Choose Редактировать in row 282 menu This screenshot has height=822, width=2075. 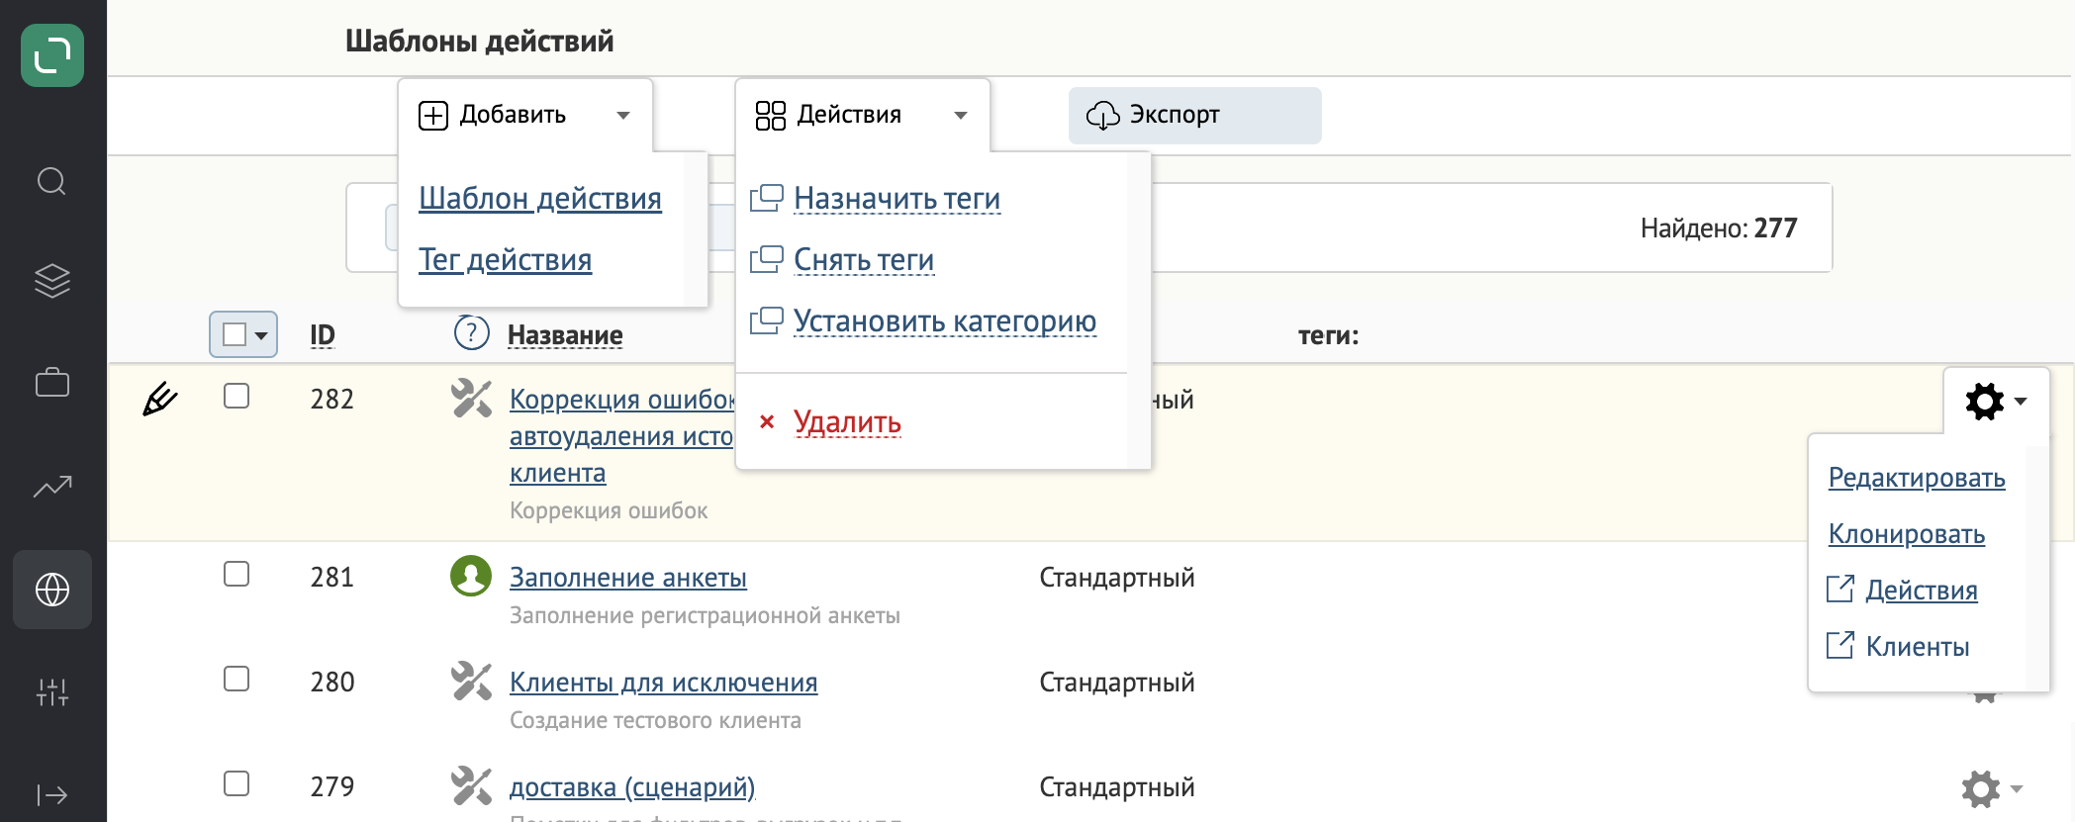1917,477
